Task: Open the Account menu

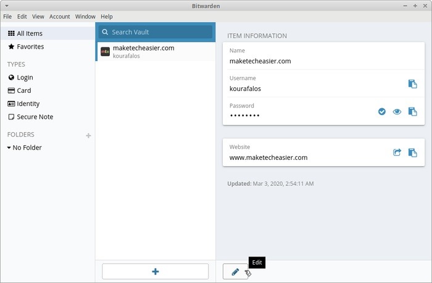Action: point(59,17)
